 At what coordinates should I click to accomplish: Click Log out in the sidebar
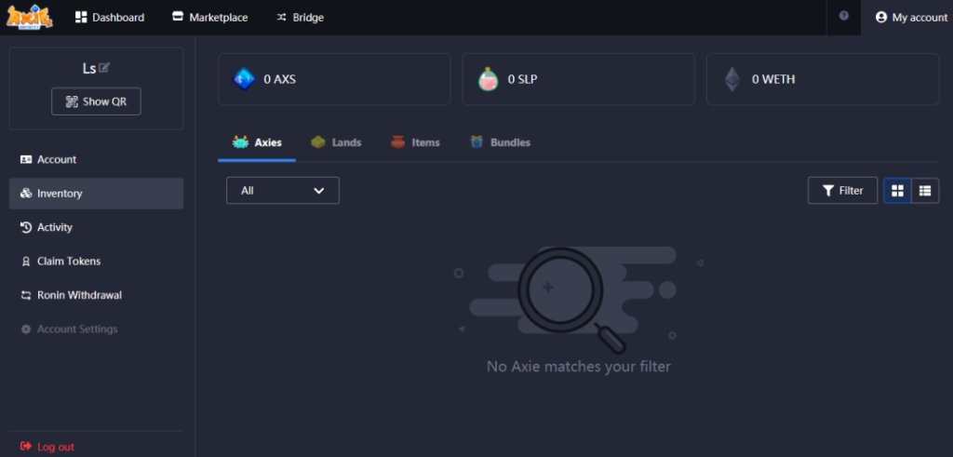pyautogui.click(x=55, y=447)
